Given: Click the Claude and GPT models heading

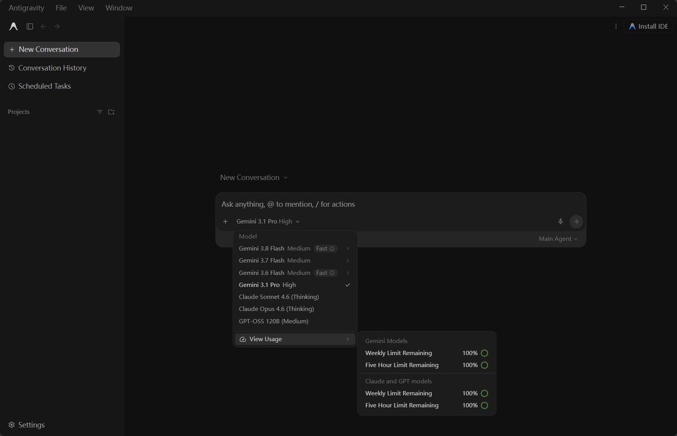Looking at the screenshot, I should [x=398, y=381].
